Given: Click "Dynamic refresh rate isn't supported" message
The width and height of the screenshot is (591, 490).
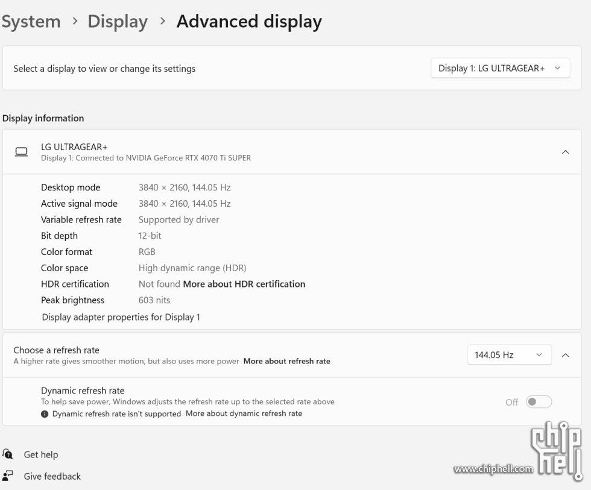Looking at the screenshot, I should [116, 414].
